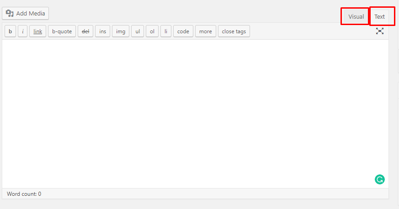Click inside the empty text editor area
Image resolution: width=399 pixels, height=209 pixels.
[x=195, y=114]
